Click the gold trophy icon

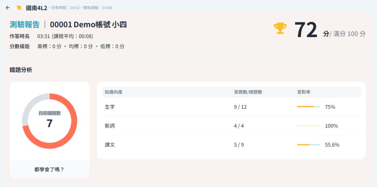(x=280, y=29)
